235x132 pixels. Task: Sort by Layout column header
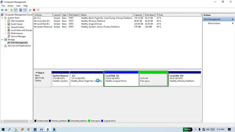(x=57, y=15)
